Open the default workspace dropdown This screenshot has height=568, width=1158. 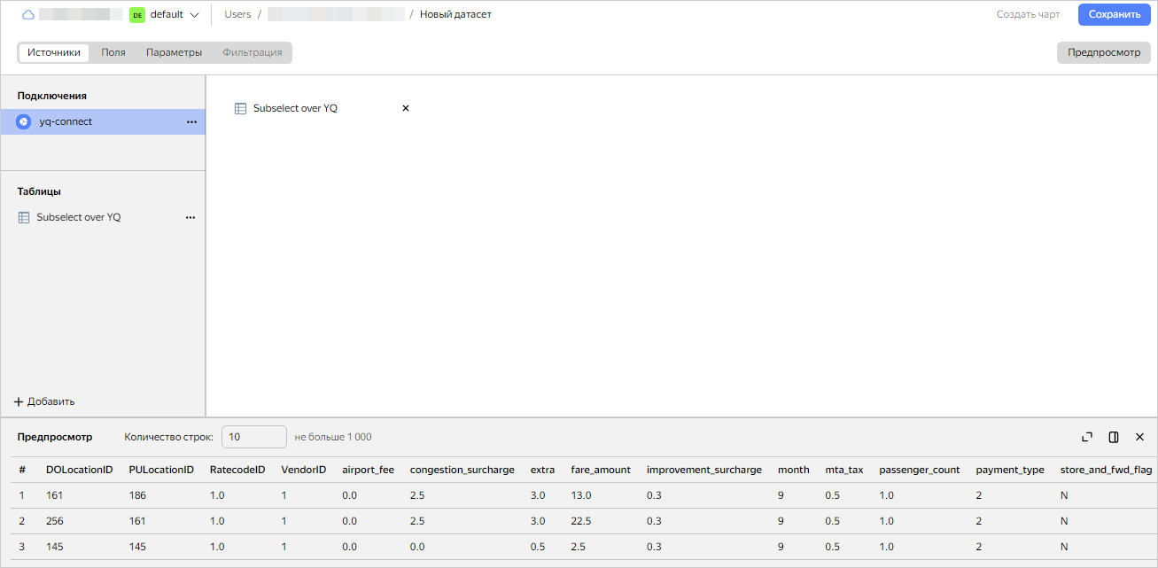[x=174, y=14]
